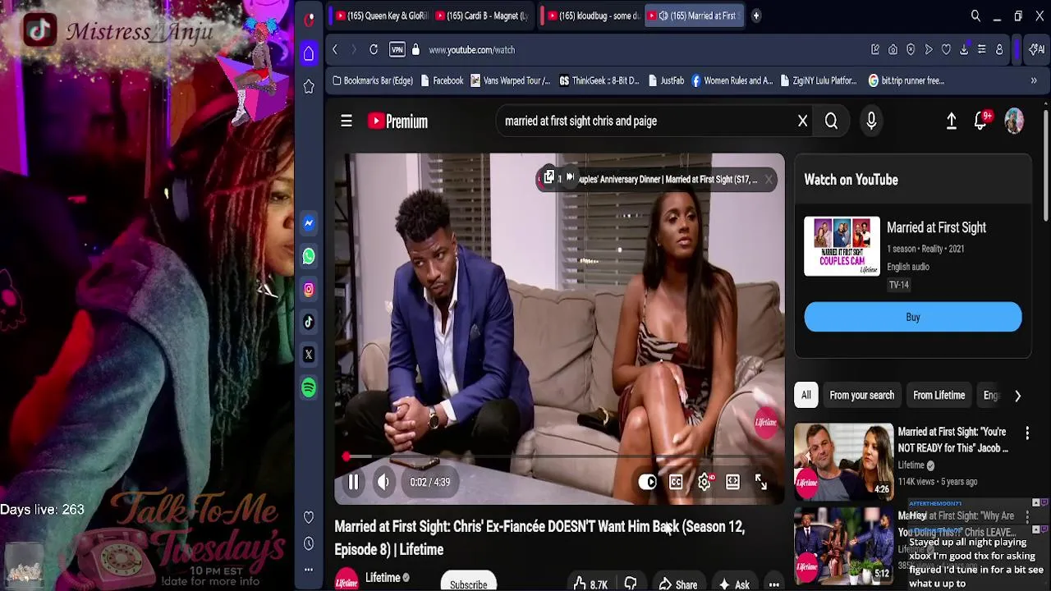The height and width of the screenshot is (591, 1051).
Task: Click the Ask button
Action: coord(733,584)
